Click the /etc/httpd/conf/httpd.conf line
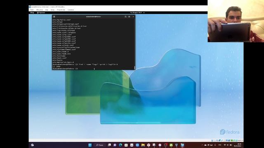 click(x=66, y=24)
